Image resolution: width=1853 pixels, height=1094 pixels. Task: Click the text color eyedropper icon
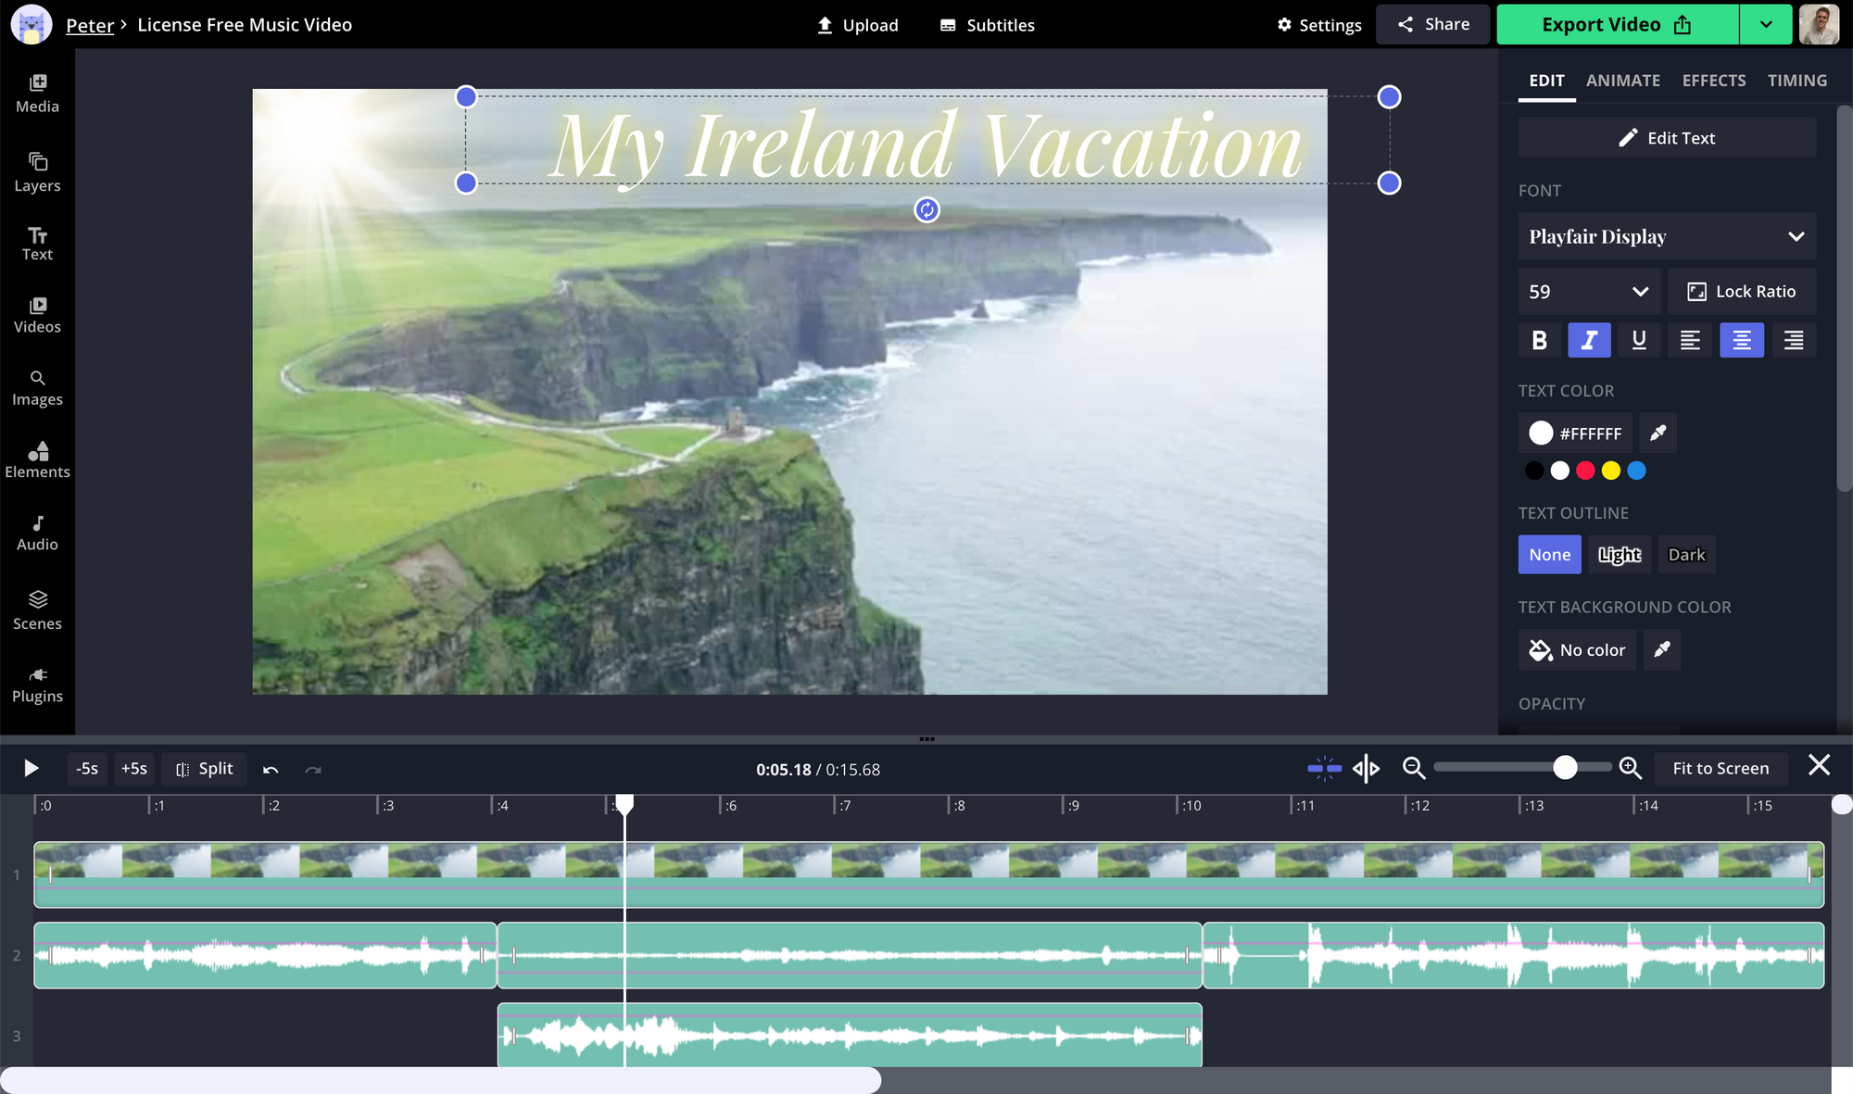coord(1658,433)
